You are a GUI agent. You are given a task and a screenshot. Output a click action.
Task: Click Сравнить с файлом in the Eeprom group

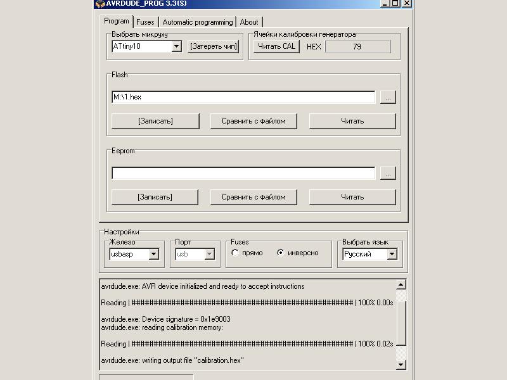click(253, 197)
